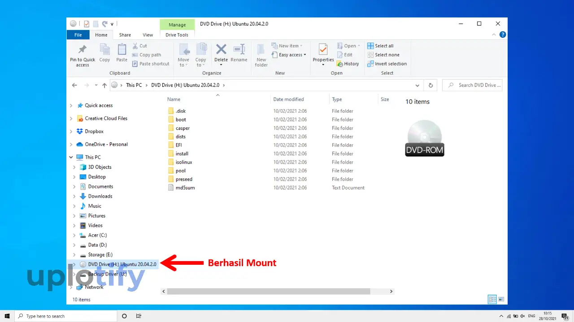Collapse the This PC tree node

pyautogui.click(x=71, y=157)
